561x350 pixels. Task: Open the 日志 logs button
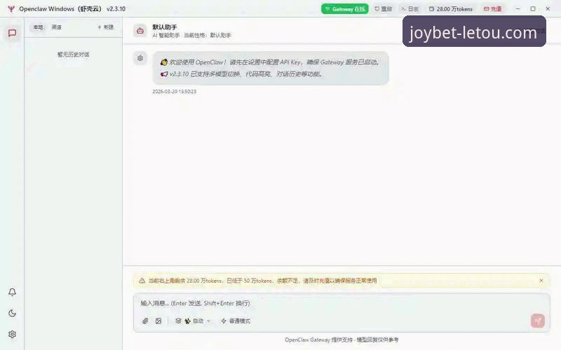tap(410, 9)
